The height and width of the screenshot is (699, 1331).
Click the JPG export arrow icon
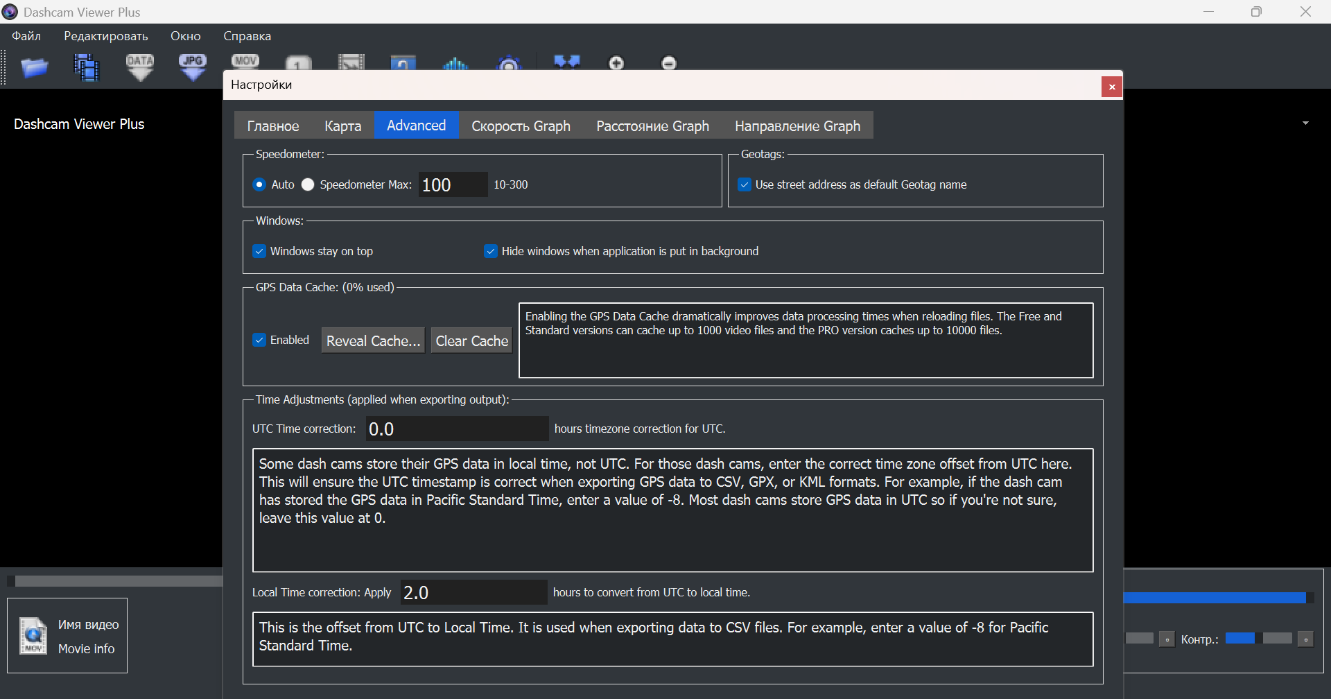click(x=193, y=67)
